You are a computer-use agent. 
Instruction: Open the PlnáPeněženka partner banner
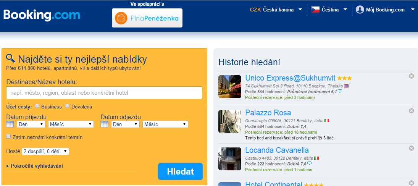147,18
